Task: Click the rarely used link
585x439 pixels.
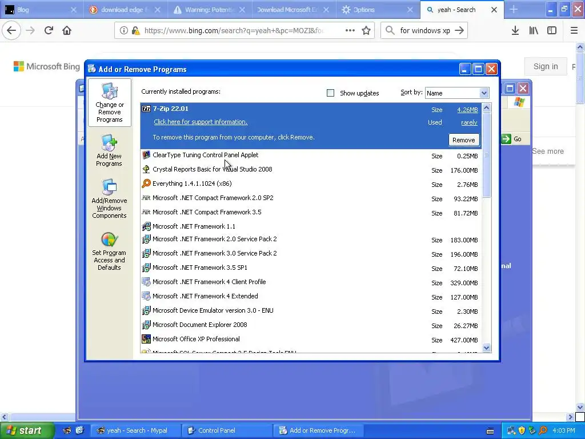Action: pos(469,122)
